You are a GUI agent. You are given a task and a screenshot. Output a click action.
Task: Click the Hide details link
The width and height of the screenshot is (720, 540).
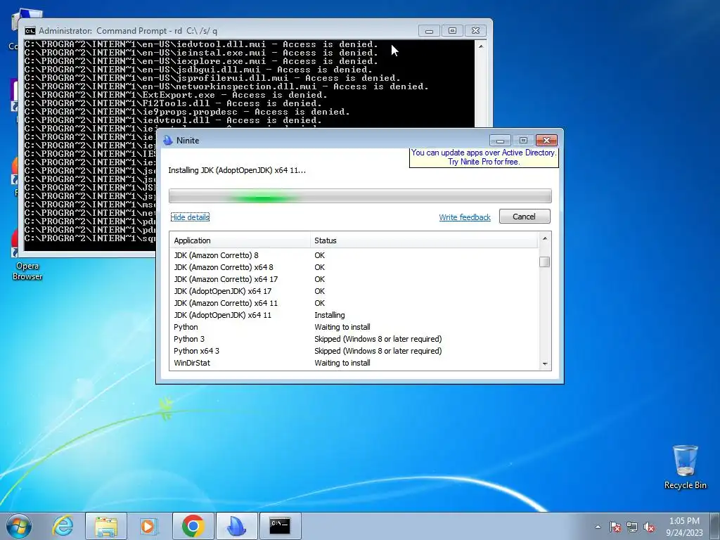click(x=190, y=217)
